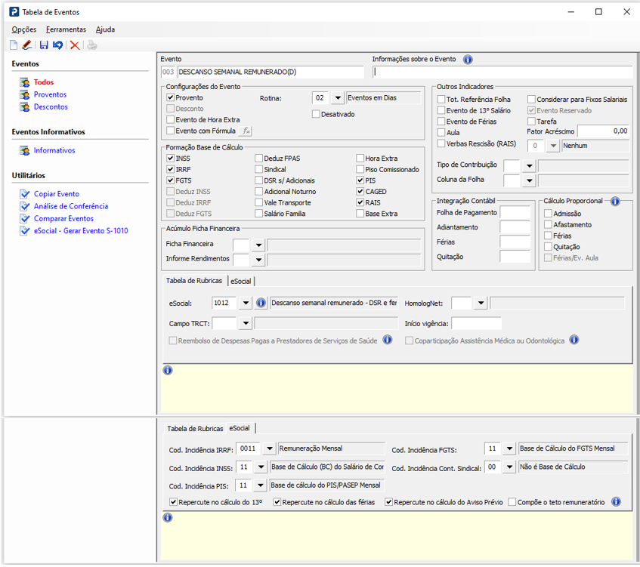Open the Tipo de Contribuição dropdown
Image resolution: width=640 pixels, height=567 pixels.
[529, 165]
